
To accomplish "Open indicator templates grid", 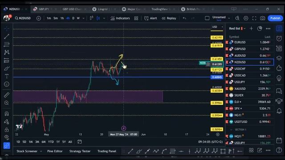I will click(x=136, y=18).
